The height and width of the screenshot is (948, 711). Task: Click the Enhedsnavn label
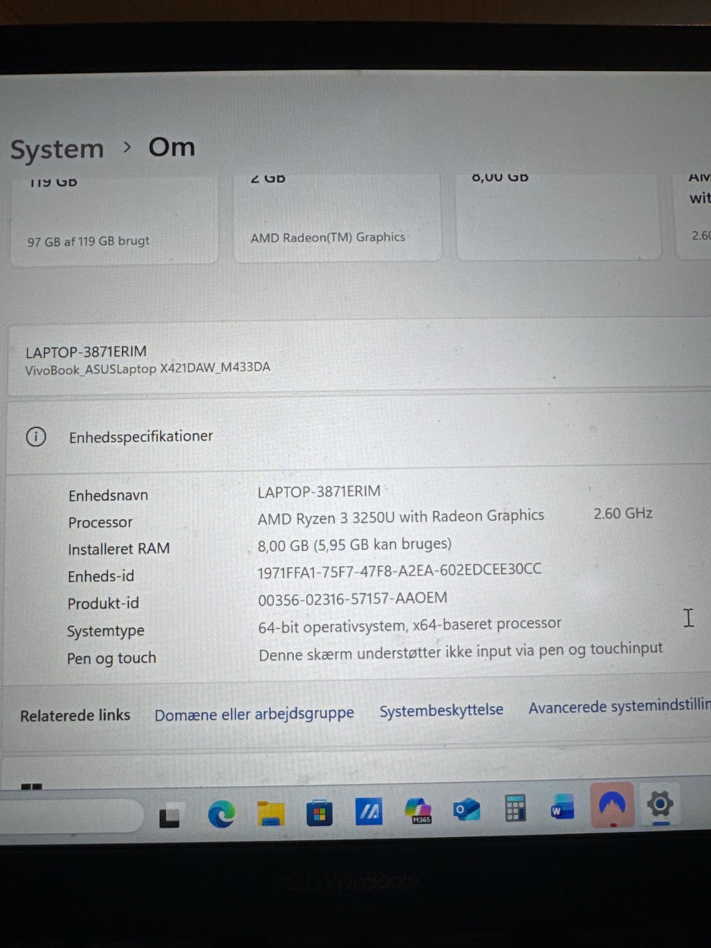108,495
